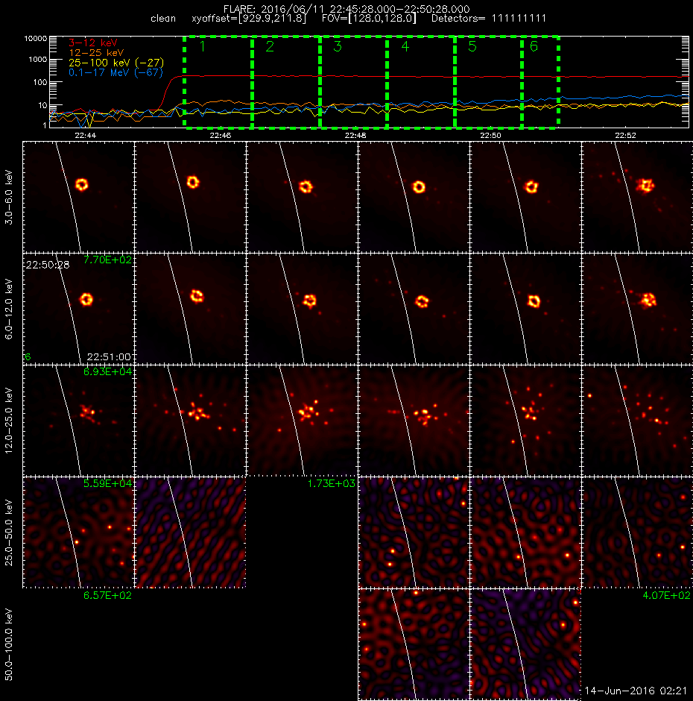Image resolution: width=693 pixels, height=701 pixels.
Task: Select the red 3-12 keV legend entry
Action: point(93,43)
